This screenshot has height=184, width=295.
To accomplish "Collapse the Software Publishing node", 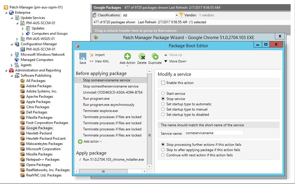I will click(x=12, y=76).
